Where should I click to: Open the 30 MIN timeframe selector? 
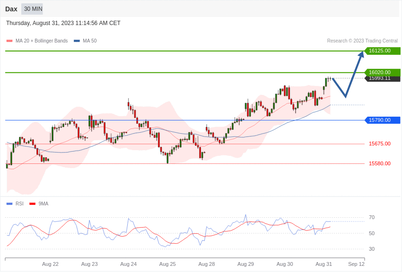point(32,9)
